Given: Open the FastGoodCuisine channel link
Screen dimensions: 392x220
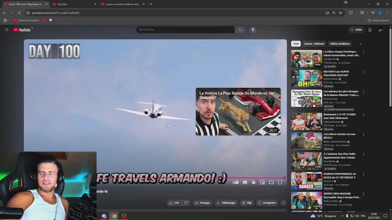Looking at the screenshot, I should tap(332, 122).
